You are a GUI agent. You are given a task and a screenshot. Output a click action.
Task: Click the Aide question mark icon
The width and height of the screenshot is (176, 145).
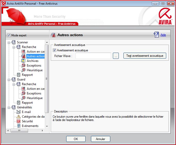click(156, 35)
